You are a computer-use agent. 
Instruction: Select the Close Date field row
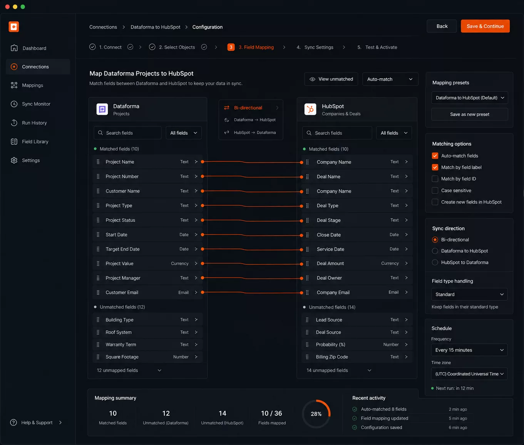click(x=357, y=235)
